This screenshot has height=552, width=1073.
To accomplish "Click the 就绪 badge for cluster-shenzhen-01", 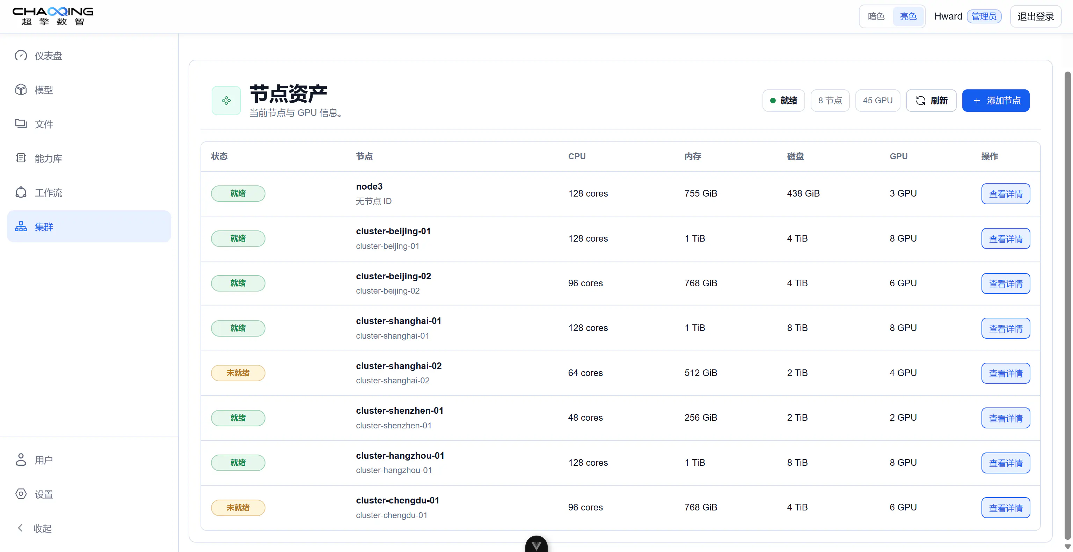I will pos(238,418).
